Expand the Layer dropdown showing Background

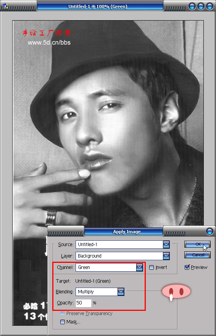tap(166, 256)
